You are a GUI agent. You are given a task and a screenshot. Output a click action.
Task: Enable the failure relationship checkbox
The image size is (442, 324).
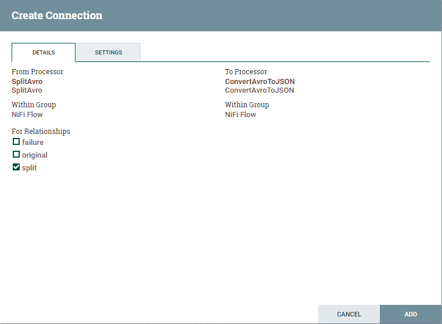(16, 141)
